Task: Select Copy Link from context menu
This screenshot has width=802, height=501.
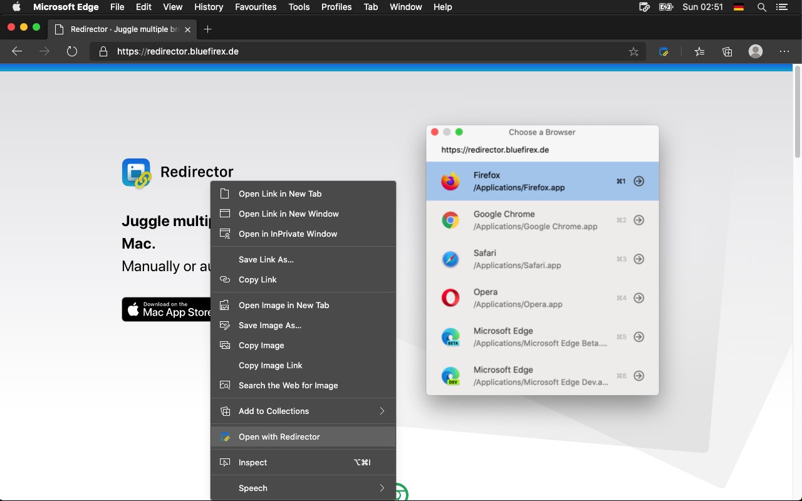Action: pyautogui.click(x=303, y=279)
